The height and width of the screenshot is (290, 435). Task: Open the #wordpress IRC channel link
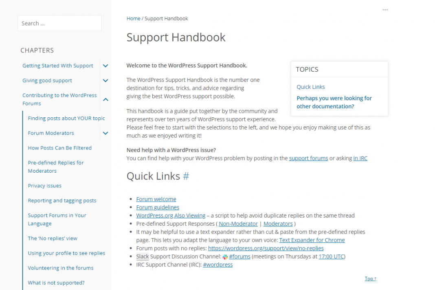(218, 264)
